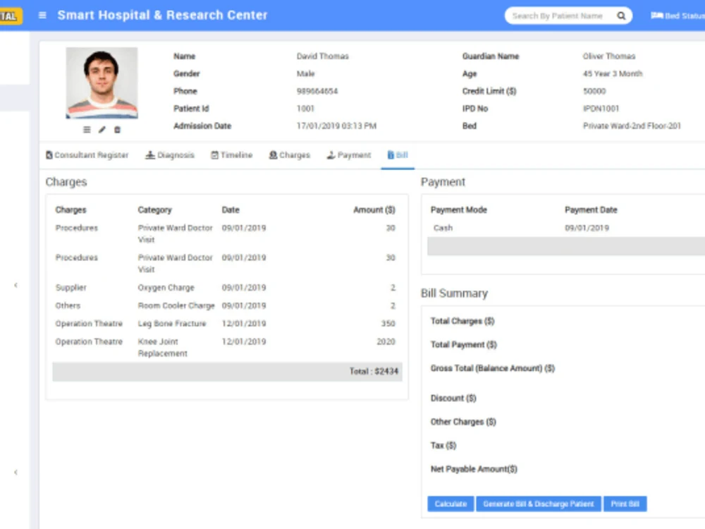
Task: Click the Diagnosis tab icon
Action: pos(149,154)
